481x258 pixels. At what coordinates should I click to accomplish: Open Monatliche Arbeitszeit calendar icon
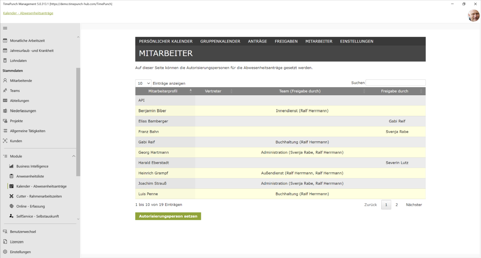pyautogui.click(x=5, y=41)
